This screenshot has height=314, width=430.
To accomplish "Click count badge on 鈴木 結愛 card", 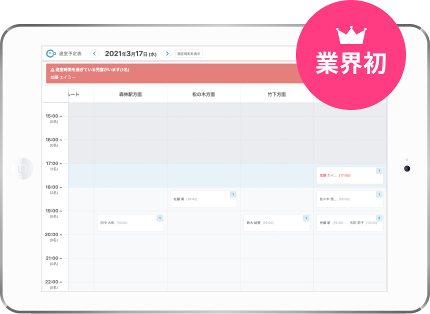I will click(x=306, y=218).
